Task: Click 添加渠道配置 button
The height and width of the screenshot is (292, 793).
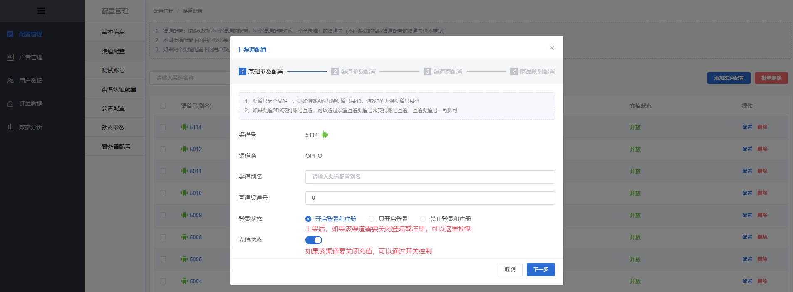Action: click(729, 78)
